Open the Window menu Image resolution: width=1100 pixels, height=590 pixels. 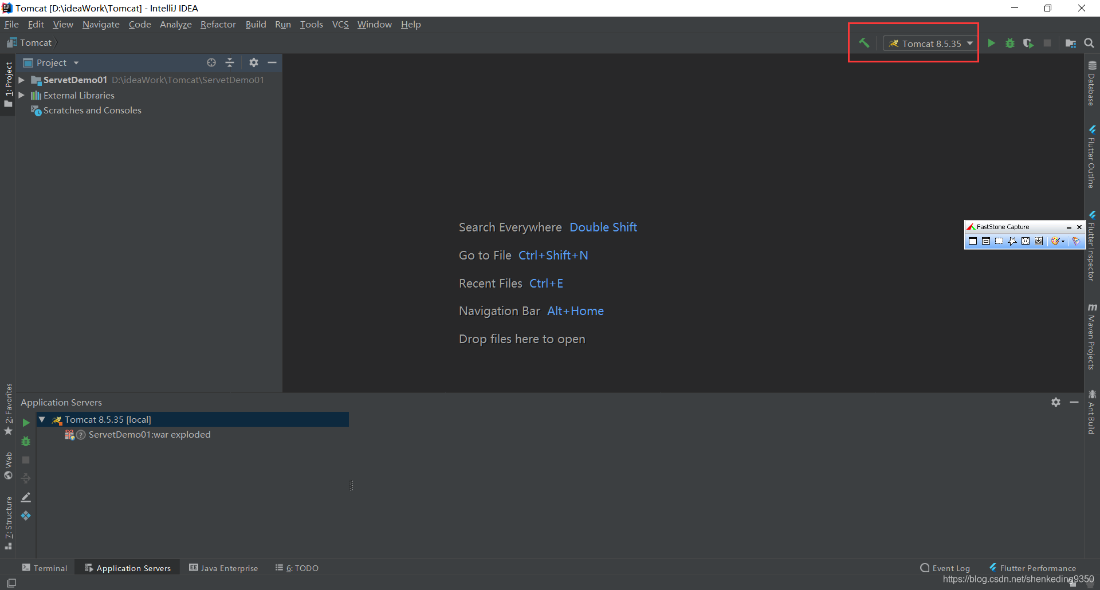[374, 24]
